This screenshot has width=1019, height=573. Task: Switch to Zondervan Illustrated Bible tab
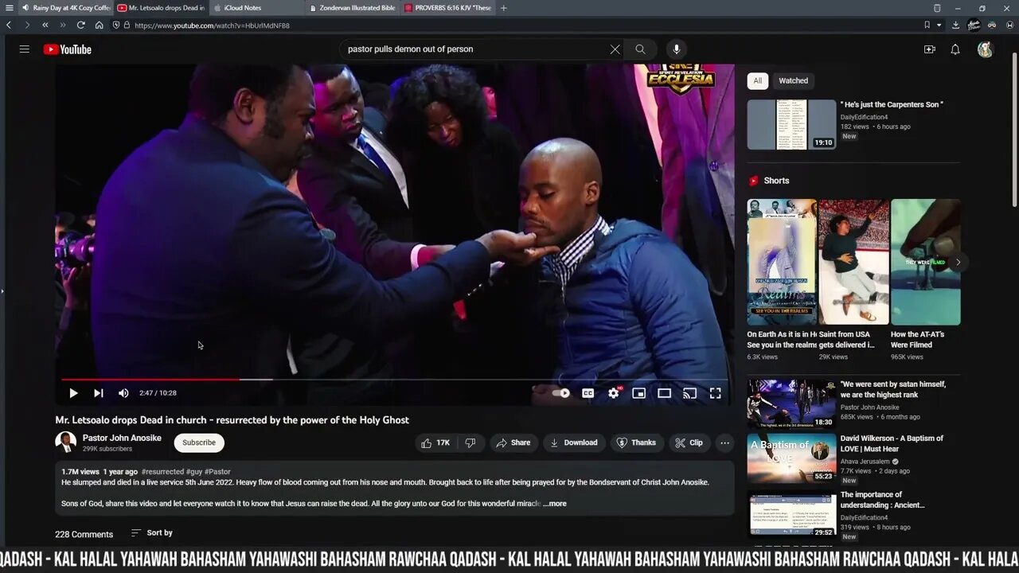click(x=353, y=8)
